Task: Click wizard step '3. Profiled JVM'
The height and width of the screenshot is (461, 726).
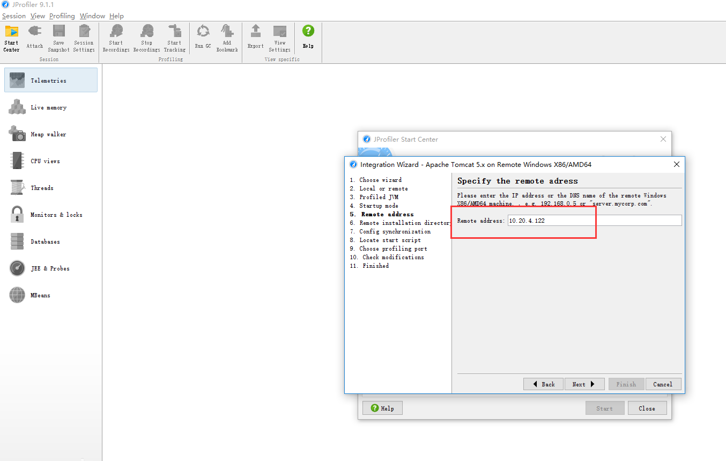Action: 374,197
